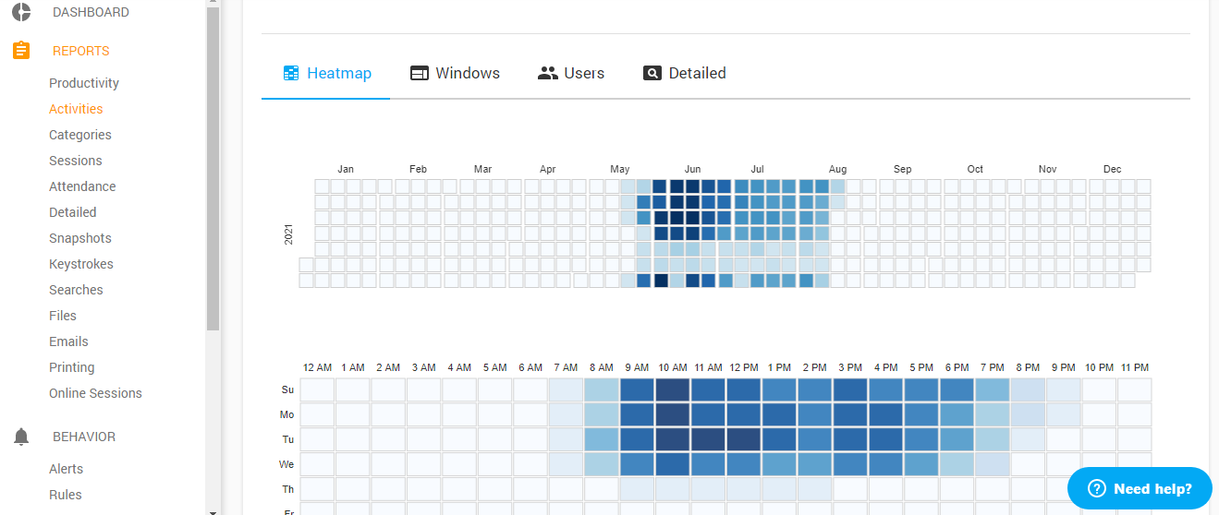Click the Thursday 9 AM heatmap cell
The width and height of the screenshot is (1219, 515).
click(637, 488)
